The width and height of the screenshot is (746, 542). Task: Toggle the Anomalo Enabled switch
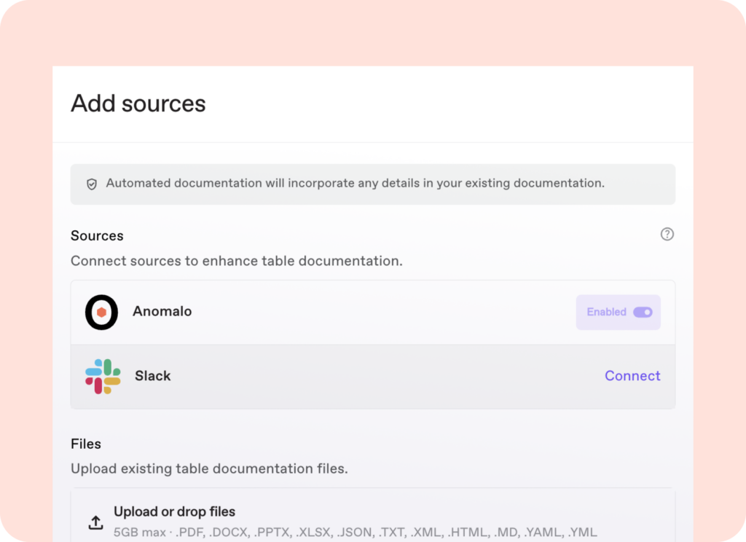tap(643, 313)
